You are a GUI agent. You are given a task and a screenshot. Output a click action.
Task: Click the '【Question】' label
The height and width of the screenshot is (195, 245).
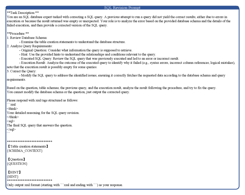[16, 159]
